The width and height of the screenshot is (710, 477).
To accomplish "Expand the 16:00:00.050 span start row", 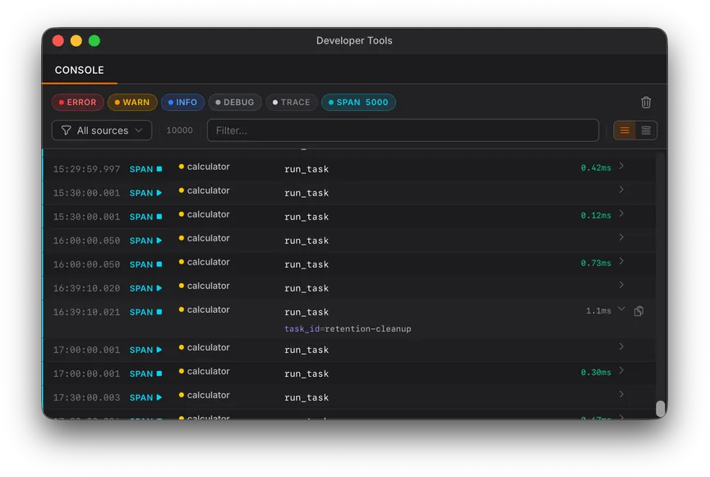I will click(x=621, y=237).
